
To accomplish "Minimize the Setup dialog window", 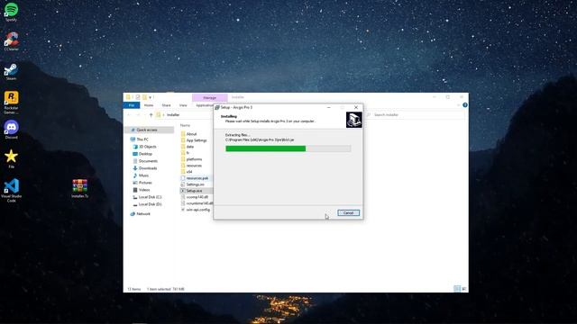I will pos(328,107).
